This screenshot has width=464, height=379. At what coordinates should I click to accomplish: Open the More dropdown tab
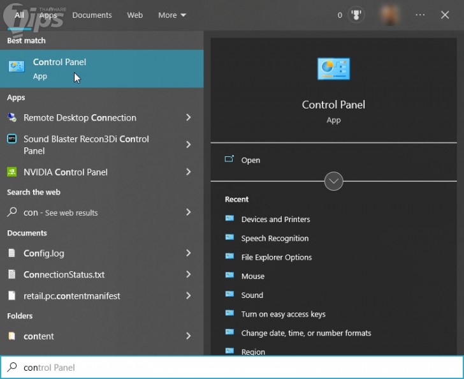tap(172, 15)
